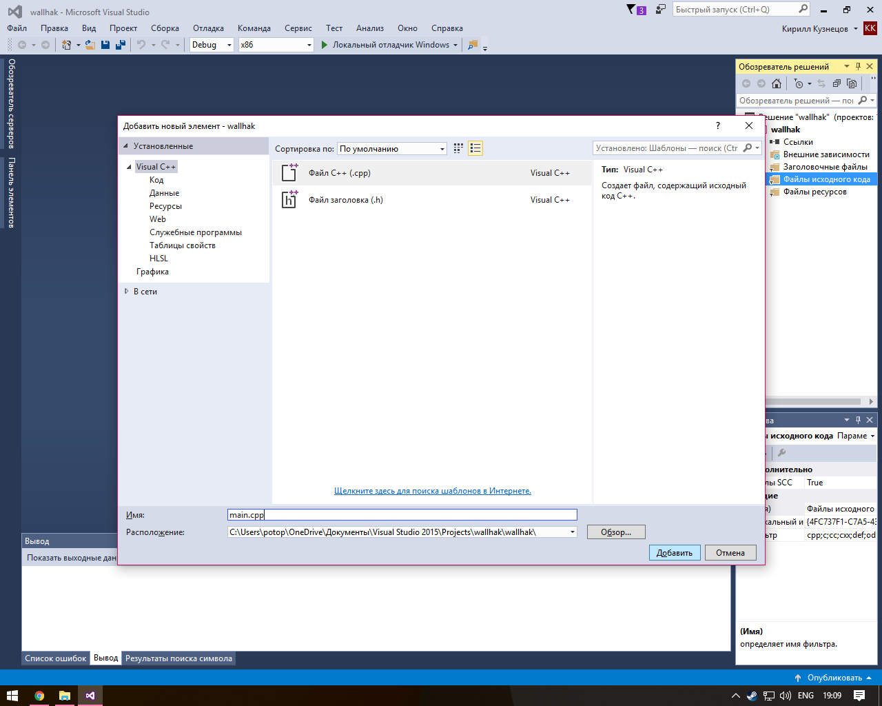Click the wrench property pages icon in Properties
The height and width of the screenshot is (706, 882).
click(781, 453)
